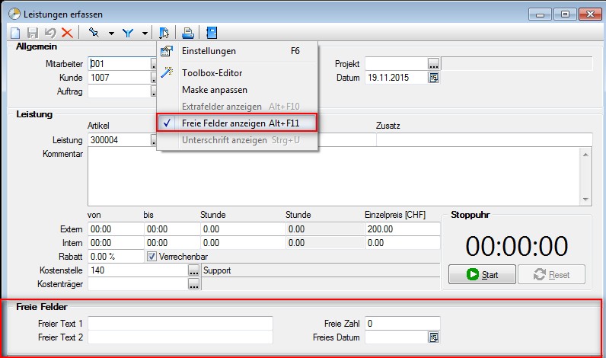Toggle the Verrechenbar checkbox
The image size is (606, 358).
tap(152, 256)
